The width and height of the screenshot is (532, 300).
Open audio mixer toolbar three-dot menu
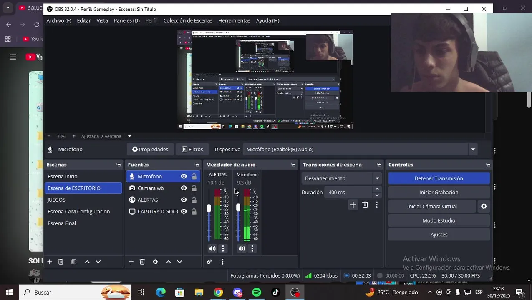click(x=222, y=262)
